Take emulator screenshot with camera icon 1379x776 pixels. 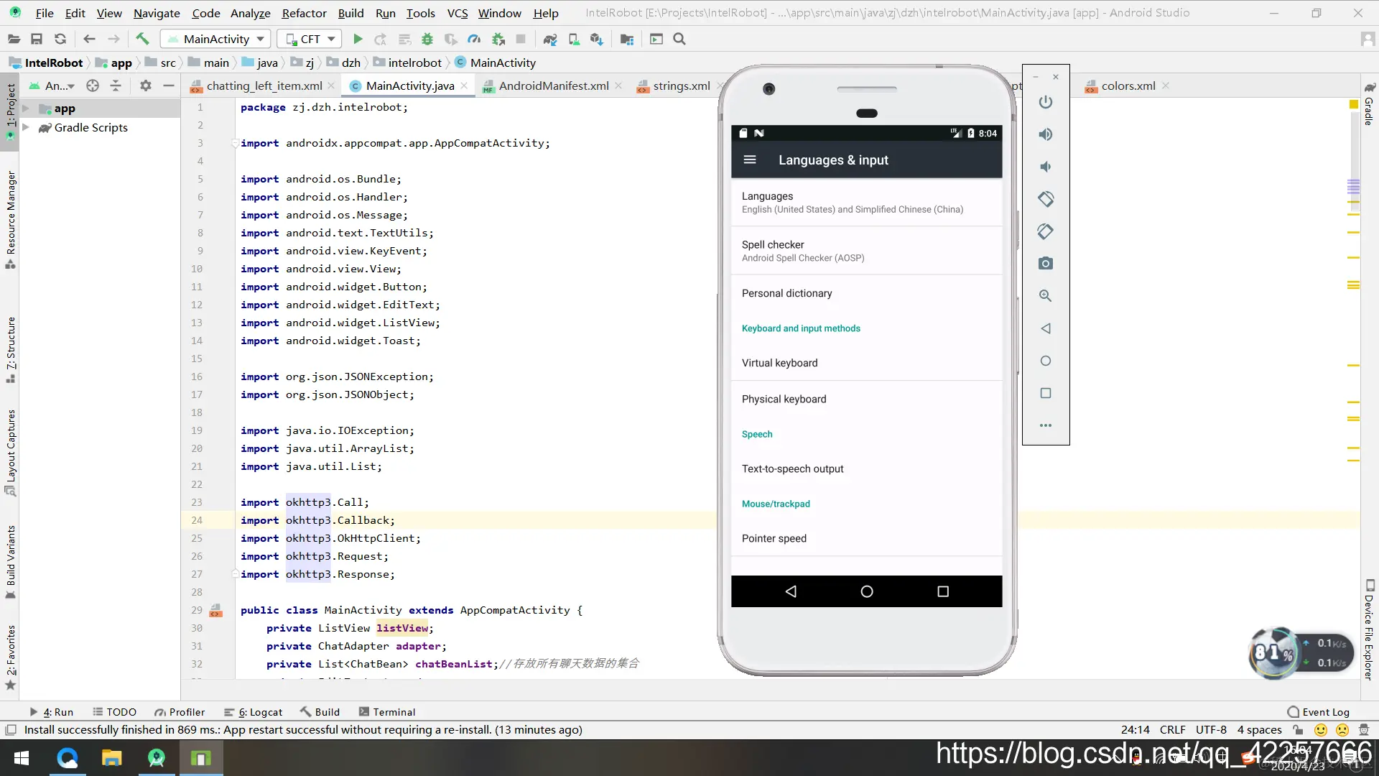tap(1046, 264)
